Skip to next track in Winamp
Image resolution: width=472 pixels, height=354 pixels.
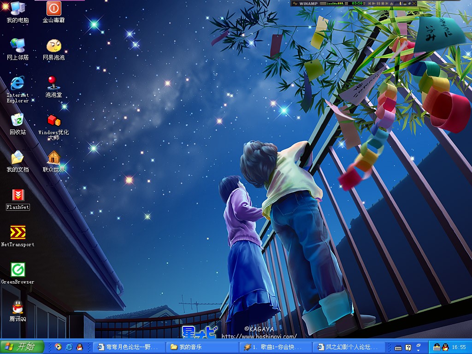387,4
